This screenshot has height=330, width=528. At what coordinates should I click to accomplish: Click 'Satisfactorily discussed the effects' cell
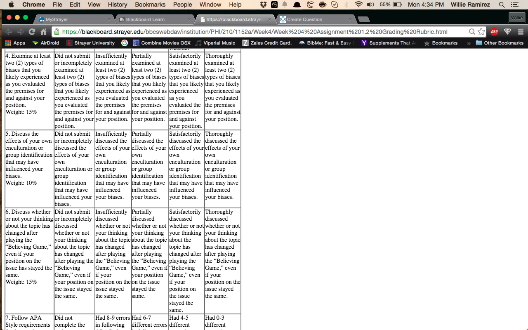coord(187,169)
